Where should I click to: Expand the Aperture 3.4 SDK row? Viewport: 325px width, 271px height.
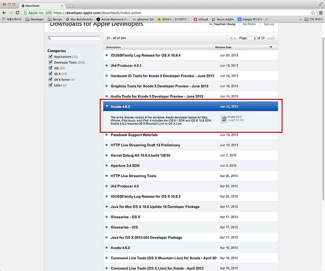(x=107, y=165)
